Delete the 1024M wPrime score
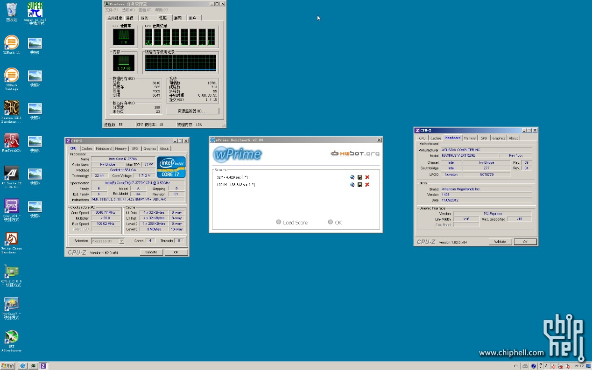This screenshot has width=592, height=370. click(367, 185)
